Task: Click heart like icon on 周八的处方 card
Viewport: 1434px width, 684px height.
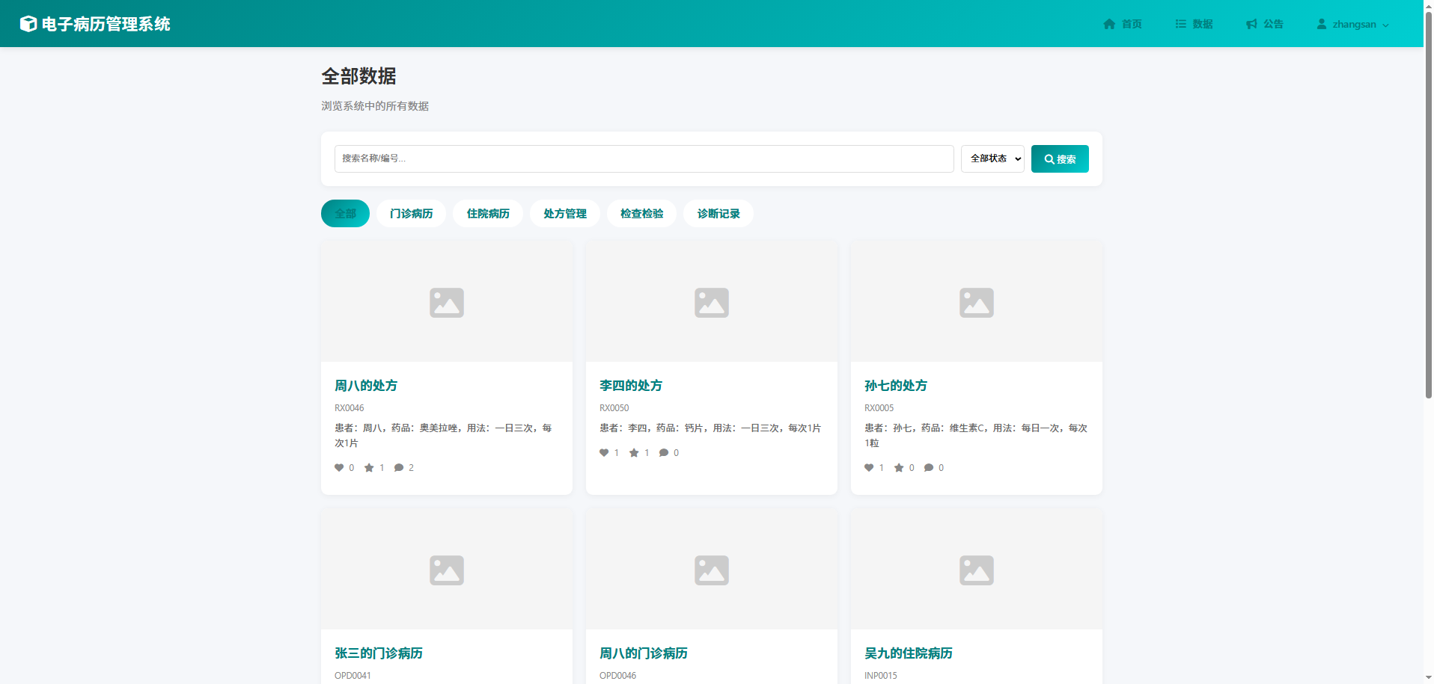Action: (339, 468)
